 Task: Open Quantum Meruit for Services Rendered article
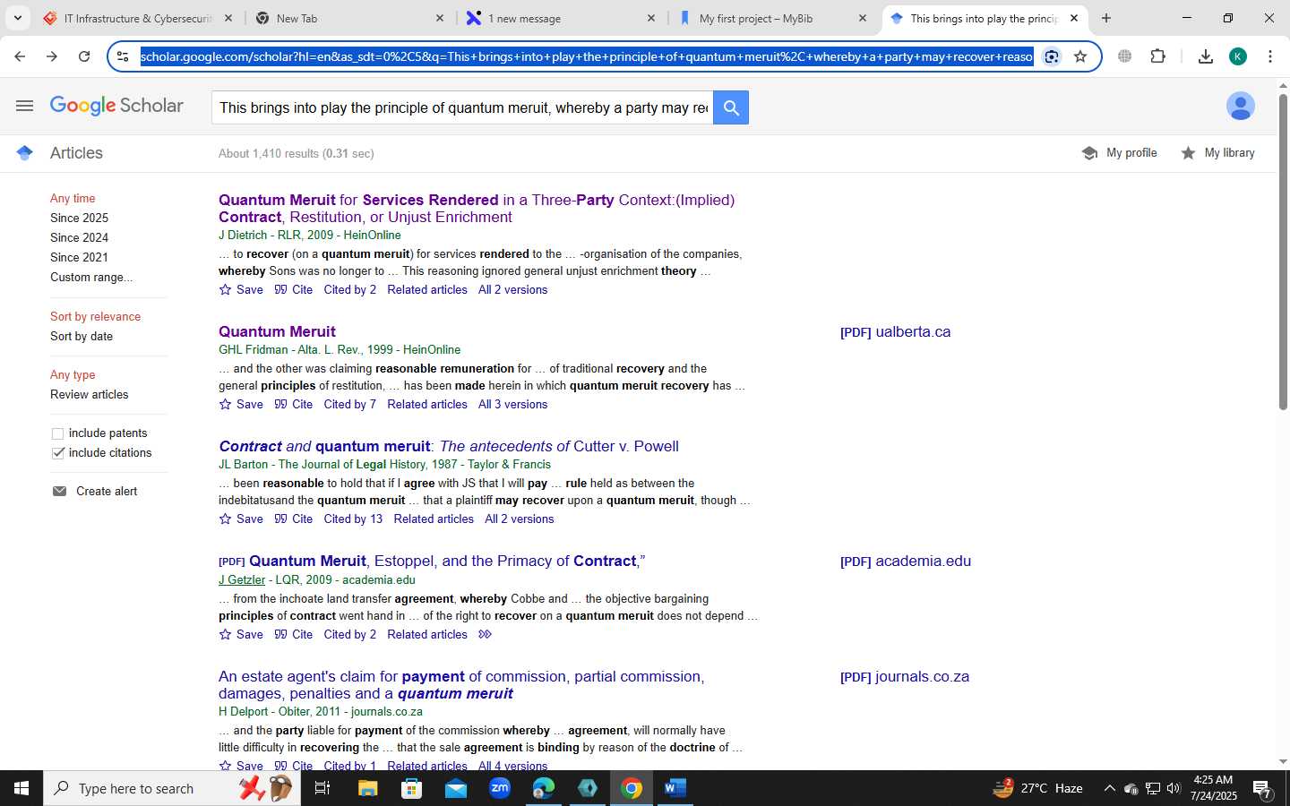coord(477,208)
